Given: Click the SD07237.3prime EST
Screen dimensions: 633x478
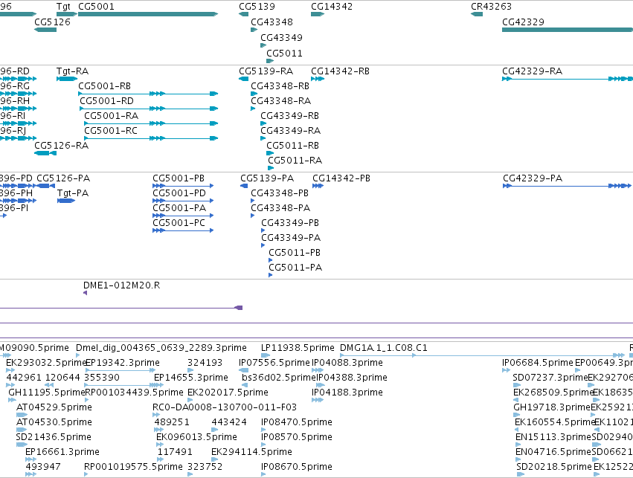Looking at the screenshot, I should click(x=550, y=378).
